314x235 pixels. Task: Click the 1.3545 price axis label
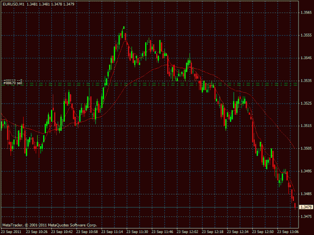coord(306,58)
